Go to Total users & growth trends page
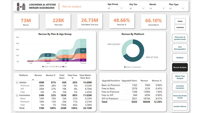Viewport: 202px width, 113px height. (180, 38)
